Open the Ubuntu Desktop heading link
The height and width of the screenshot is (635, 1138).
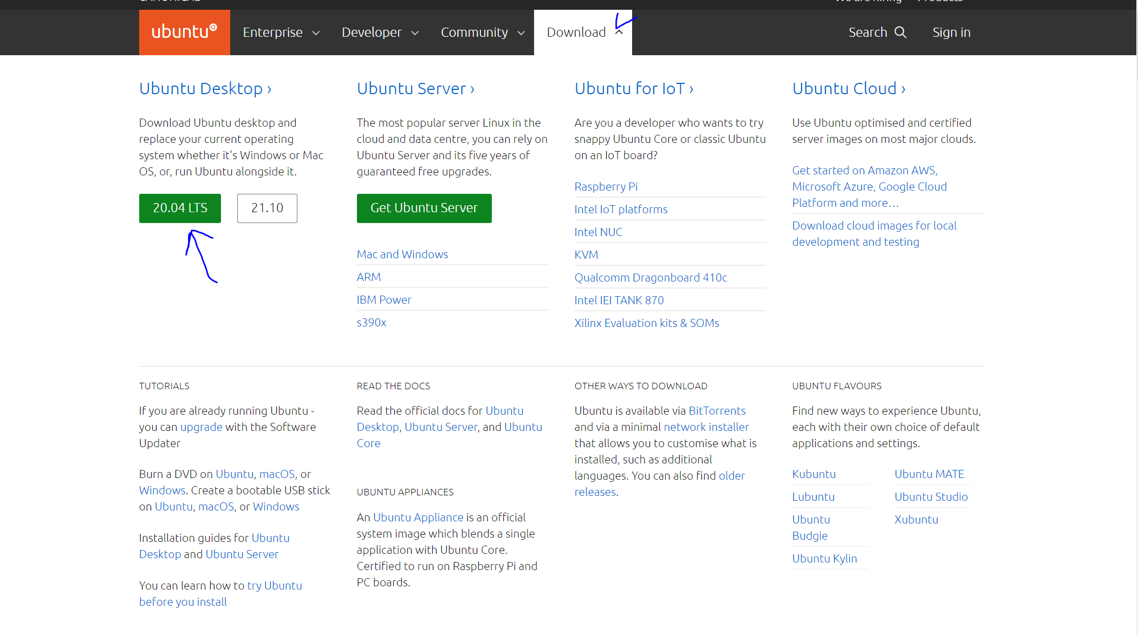click(x=205, y=88)
